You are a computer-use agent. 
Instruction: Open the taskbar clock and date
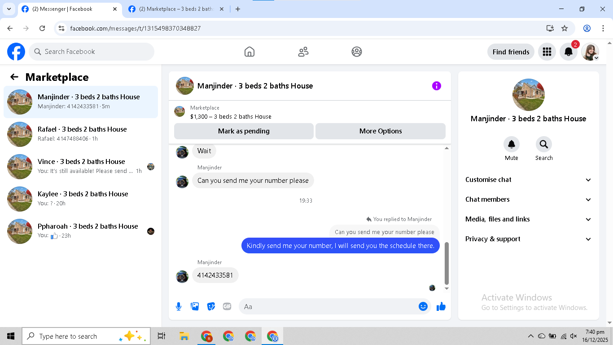click(x=595, y=336)
